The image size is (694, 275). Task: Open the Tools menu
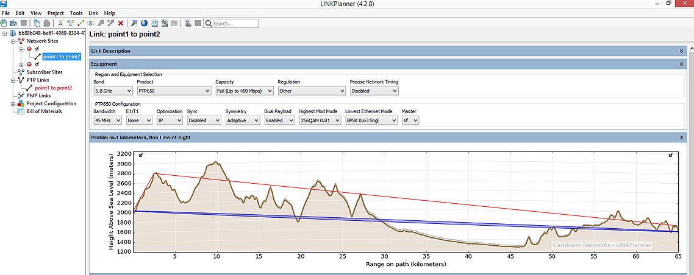coord(76,13)
